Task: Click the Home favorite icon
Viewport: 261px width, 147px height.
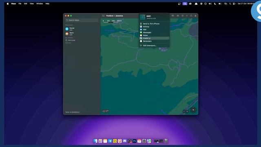Action: pyautogui.click(x=67, y=29)
